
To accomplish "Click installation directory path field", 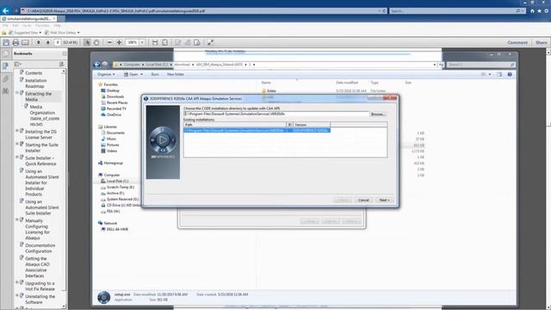I will [276, 115].
